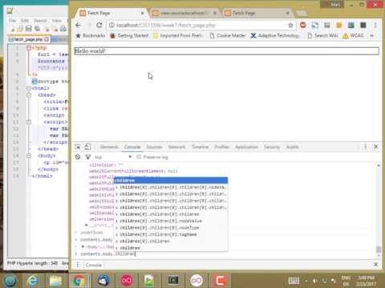
Task: Choose 'children[0].children[0].tagName' suggestion
Action: pyautogui.click(x=171, y=234)
